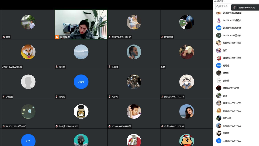The width and height of the screenshot is (259, 146).
Task: Click the microphone icon beside 李昊洋
Action: (x=61, y=37)
